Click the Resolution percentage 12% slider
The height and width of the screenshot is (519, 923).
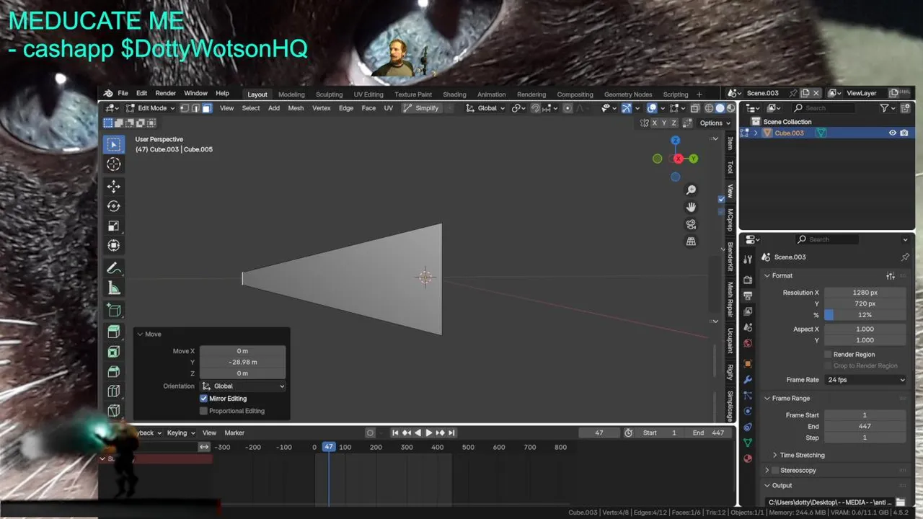pos(865,315)
